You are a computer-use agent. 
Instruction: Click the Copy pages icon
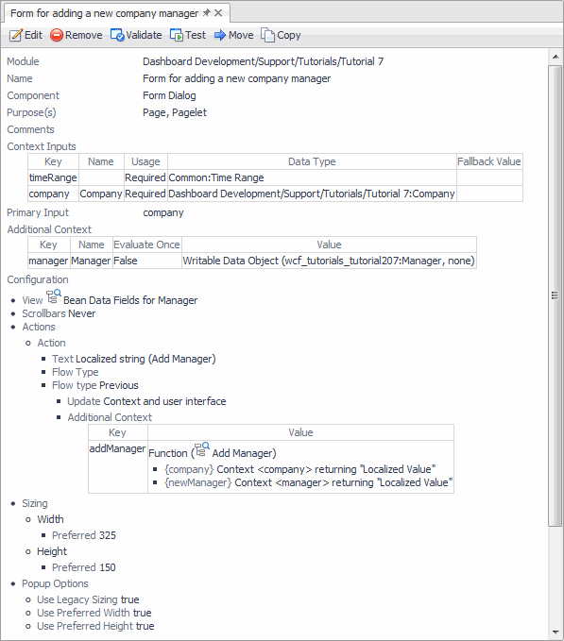click(268, 35)
